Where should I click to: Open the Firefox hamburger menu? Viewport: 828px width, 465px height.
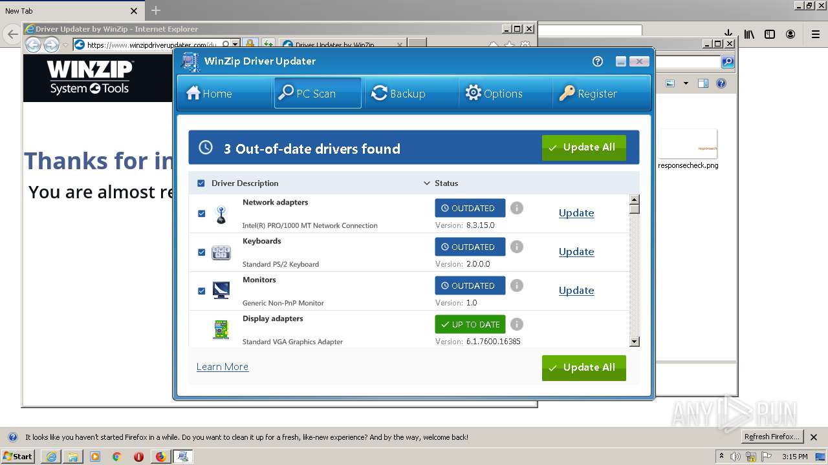[x=815, y=34]
